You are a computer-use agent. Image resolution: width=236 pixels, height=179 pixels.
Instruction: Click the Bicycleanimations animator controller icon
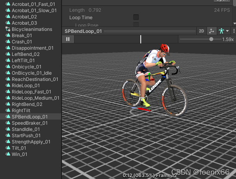coord(8,29)
